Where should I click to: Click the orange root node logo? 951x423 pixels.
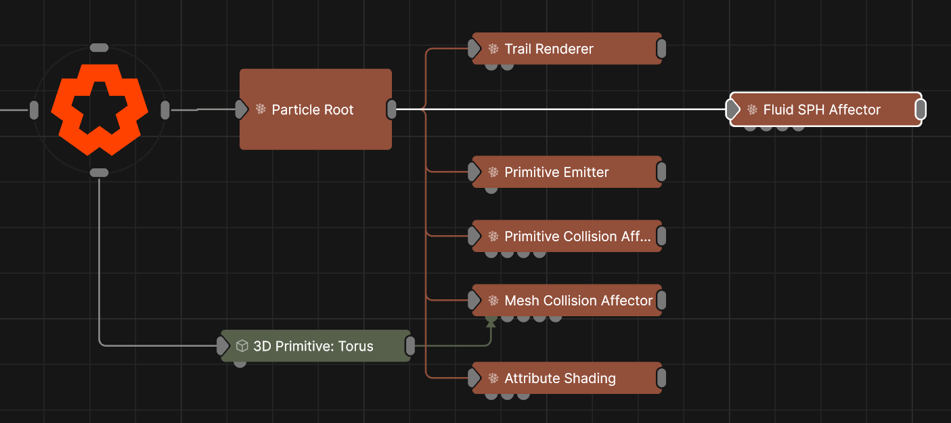coord(99,109)
